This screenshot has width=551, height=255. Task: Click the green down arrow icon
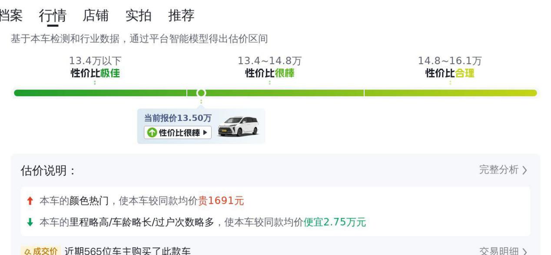point(30,222)
